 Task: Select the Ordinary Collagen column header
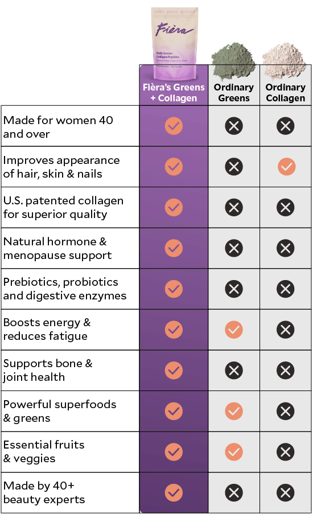click(286, 92)
